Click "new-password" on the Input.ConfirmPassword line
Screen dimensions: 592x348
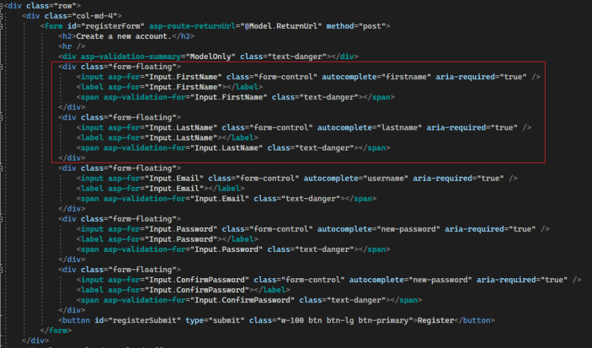click(440, 280)
